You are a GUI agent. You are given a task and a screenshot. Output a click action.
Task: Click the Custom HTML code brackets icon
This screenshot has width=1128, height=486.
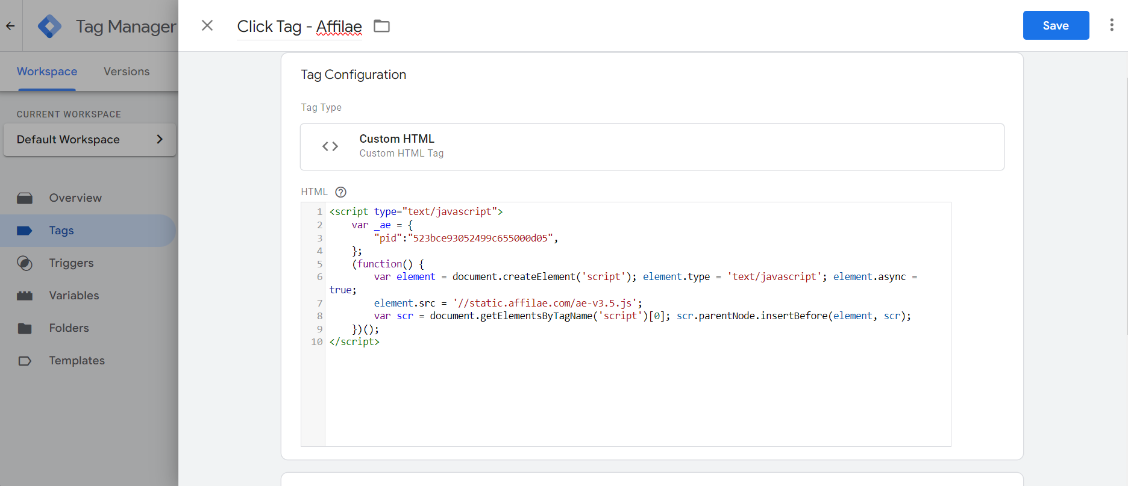pos(330,146)
